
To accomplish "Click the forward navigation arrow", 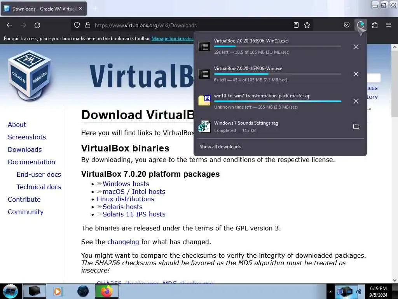I will click(23, 25).
